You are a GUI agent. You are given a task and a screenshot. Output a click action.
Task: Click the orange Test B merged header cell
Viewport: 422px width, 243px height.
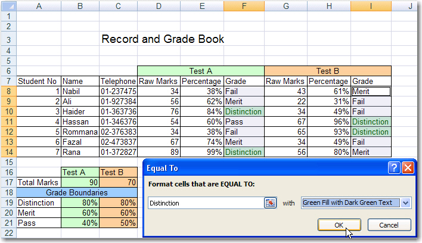[328, 71]
